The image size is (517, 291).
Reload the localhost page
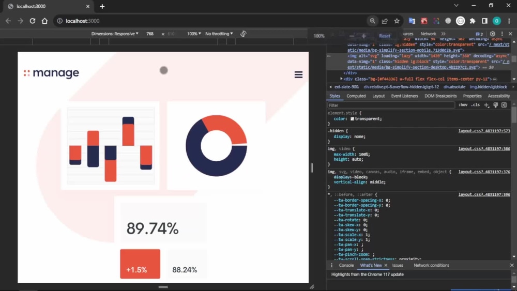(32, 21)
